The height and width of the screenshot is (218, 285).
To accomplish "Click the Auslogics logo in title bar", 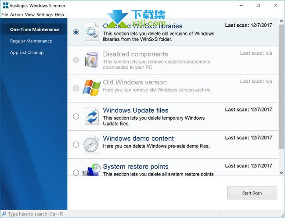I will (5, 5).
